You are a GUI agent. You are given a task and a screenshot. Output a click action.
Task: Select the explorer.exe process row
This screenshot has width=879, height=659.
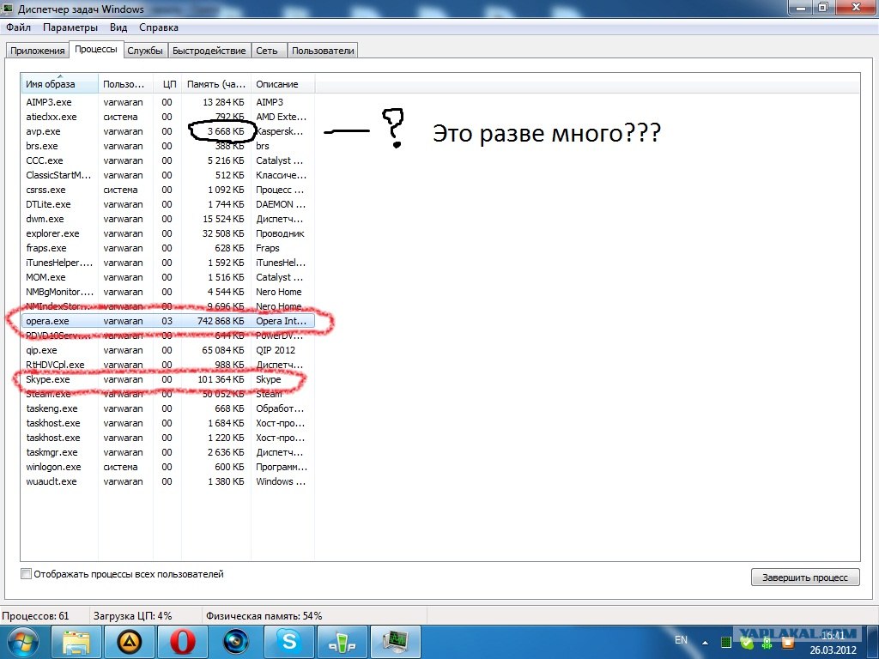(167, 233)
